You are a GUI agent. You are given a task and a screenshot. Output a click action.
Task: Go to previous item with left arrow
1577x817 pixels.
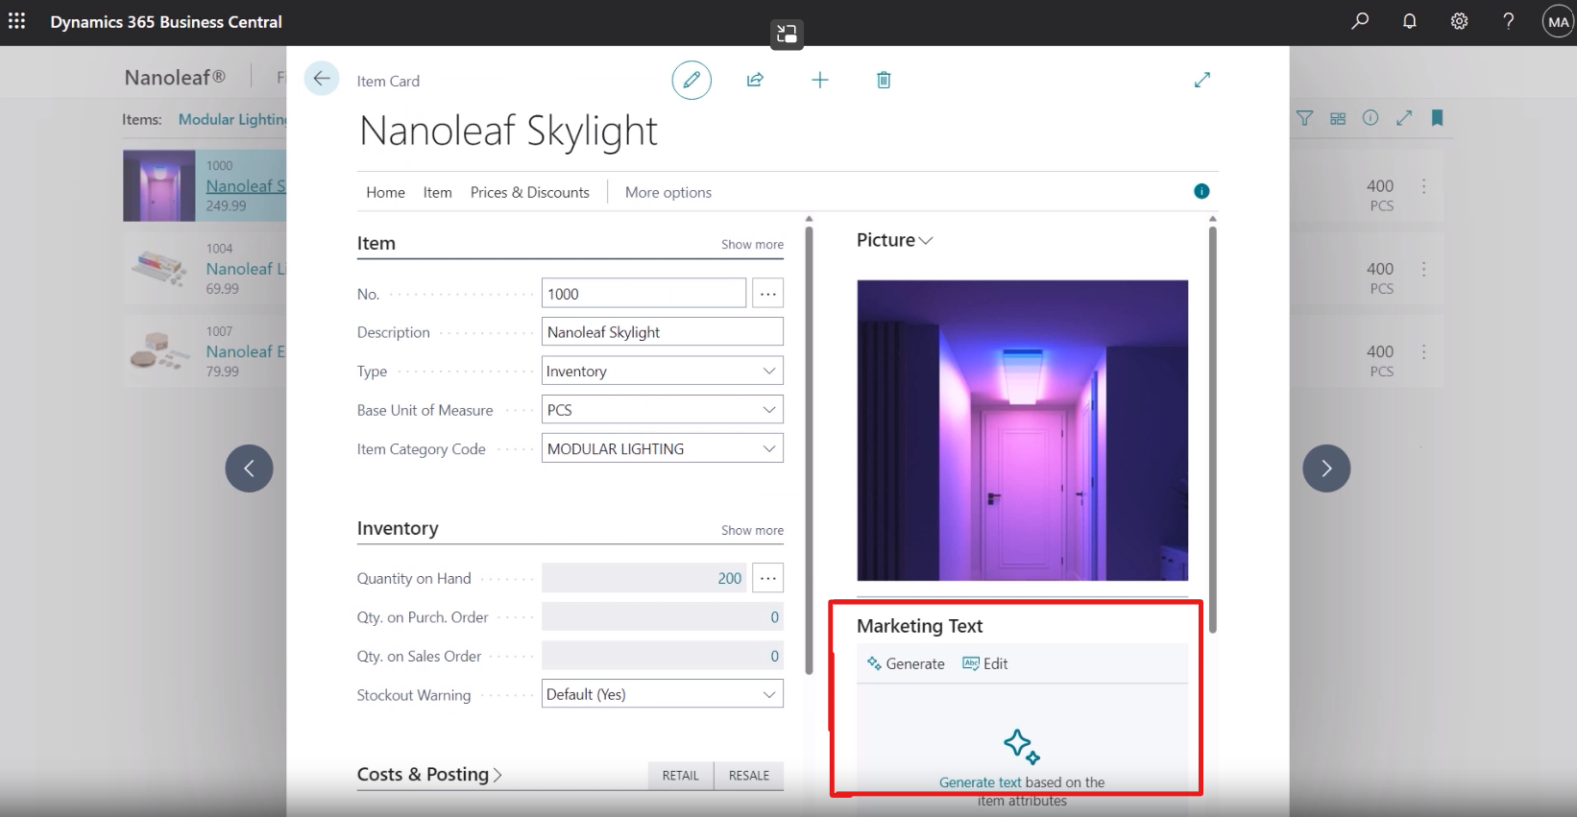point(249,469)
